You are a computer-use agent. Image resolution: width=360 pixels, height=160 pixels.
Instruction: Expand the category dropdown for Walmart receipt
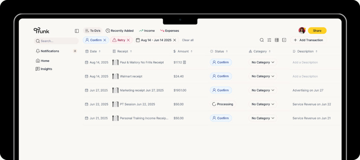click(x=263, y=76)
